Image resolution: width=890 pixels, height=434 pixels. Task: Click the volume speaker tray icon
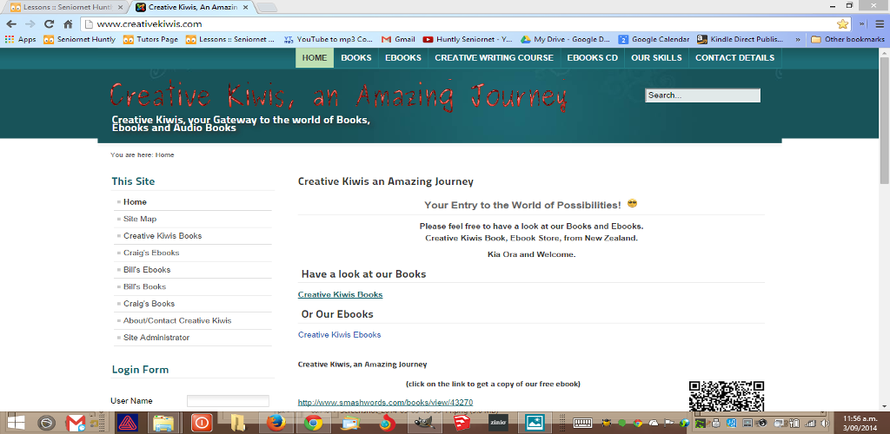click(824, 423)
